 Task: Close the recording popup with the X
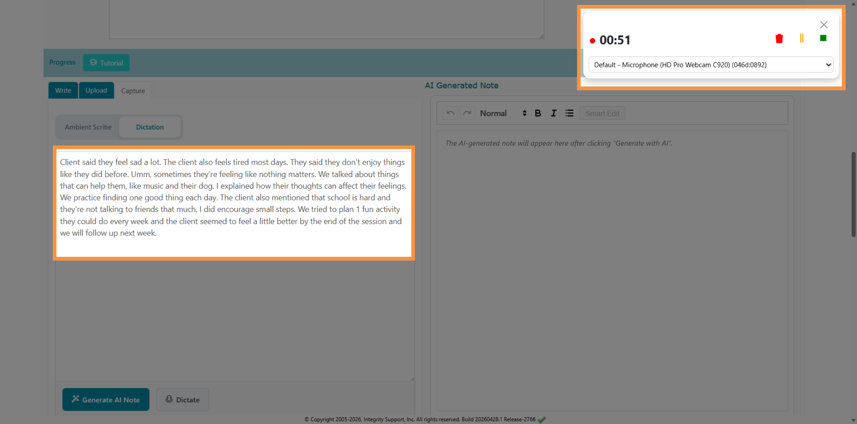(824, 25)
